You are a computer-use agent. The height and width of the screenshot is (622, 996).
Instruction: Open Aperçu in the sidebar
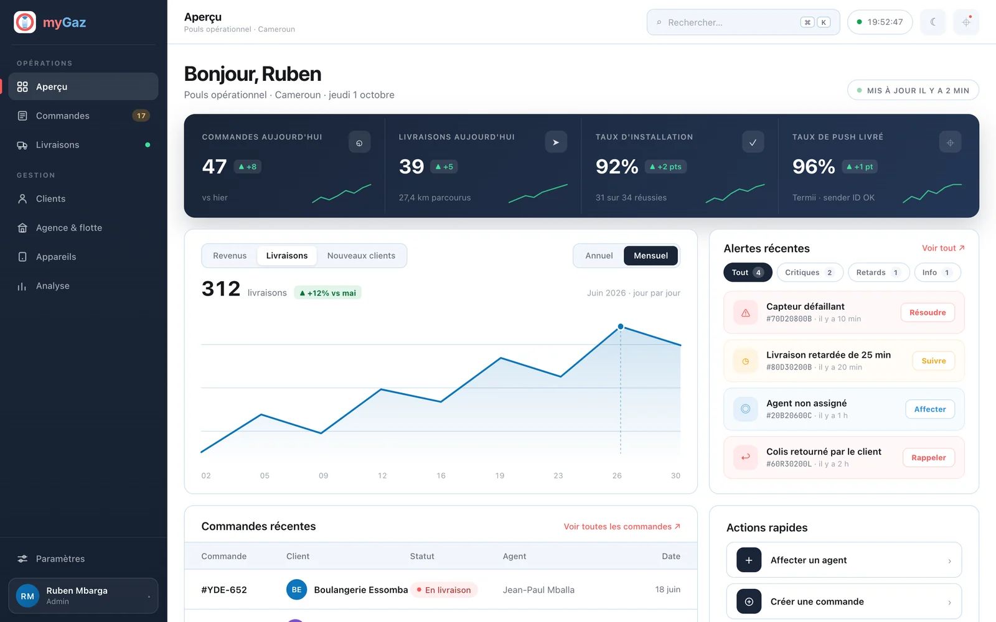click(83, 86)
